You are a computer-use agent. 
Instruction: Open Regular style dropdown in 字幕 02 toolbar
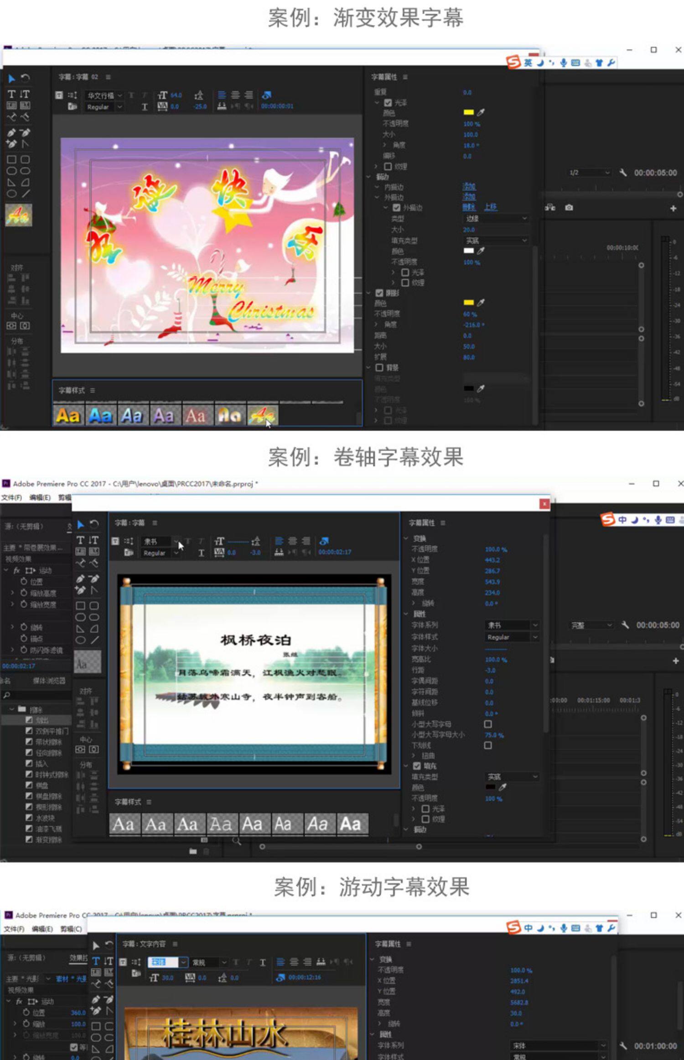click(104, 107)
